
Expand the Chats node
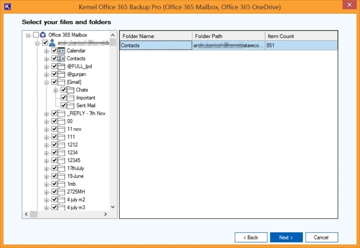pyautogui.click(x=56, y=90)
